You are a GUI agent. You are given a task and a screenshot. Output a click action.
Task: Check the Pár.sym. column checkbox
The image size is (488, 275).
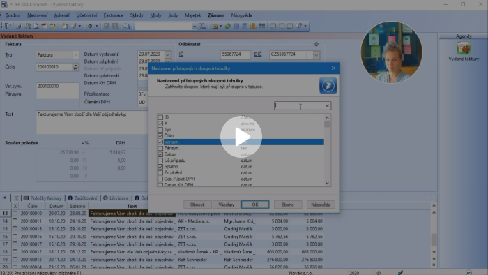(x=160, y=148)
